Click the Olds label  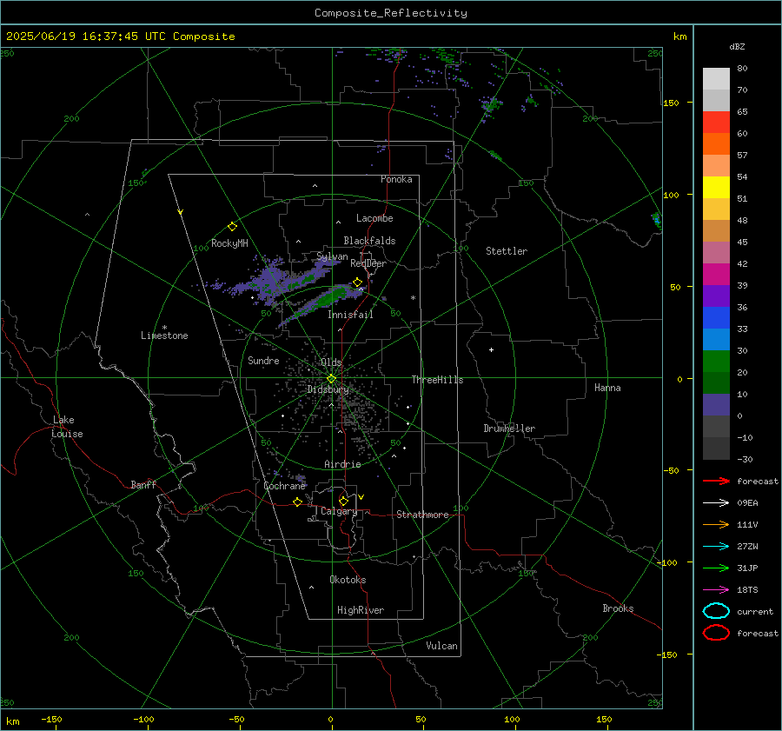click(x=331, y=362)
